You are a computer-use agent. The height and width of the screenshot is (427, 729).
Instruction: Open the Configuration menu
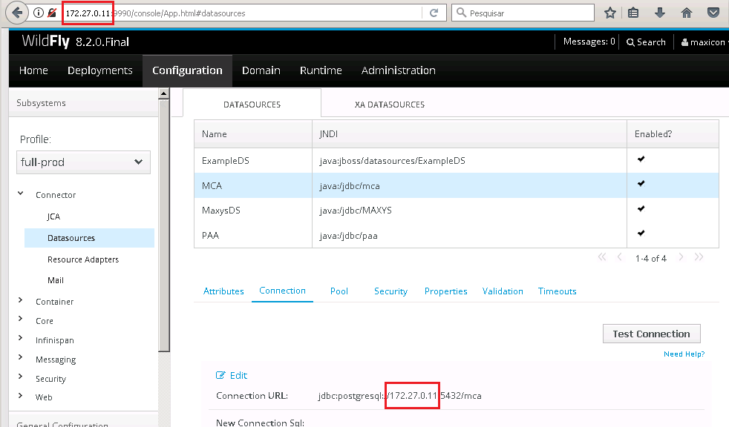point(187,70)
